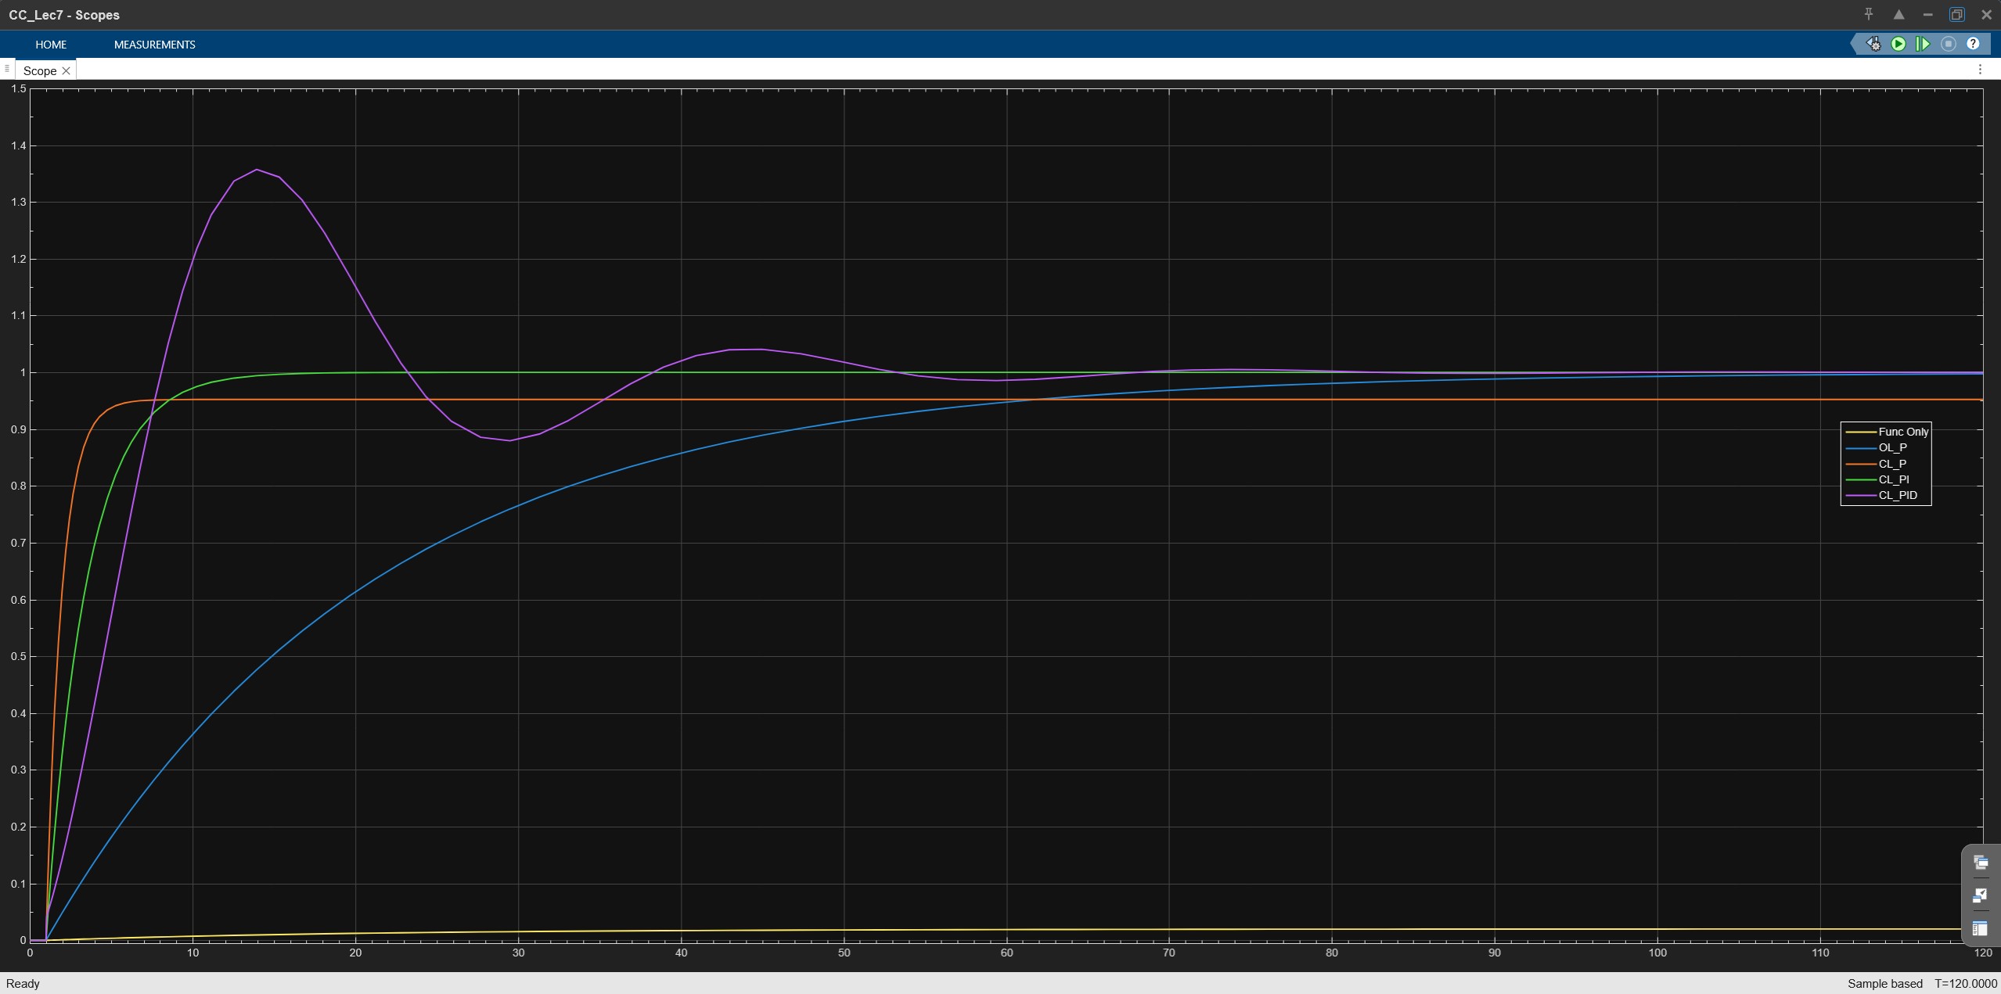Open the three-dot options menu at right

point(1980,70)
